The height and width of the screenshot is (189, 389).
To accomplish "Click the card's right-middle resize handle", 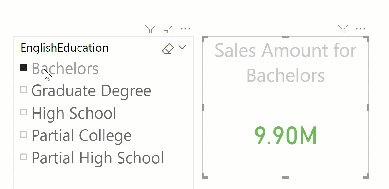I will pyautogui.click(x=368, y=107).
